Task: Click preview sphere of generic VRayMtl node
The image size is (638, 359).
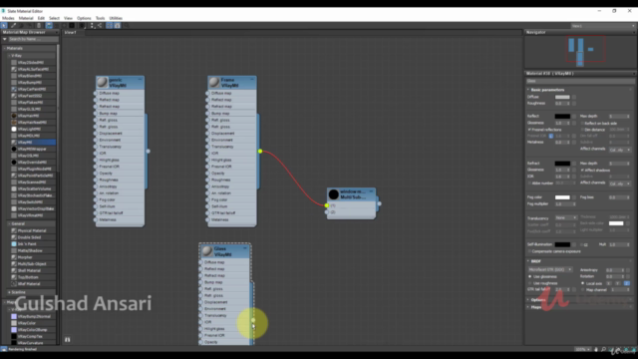Action: click(x=102, y=82)
